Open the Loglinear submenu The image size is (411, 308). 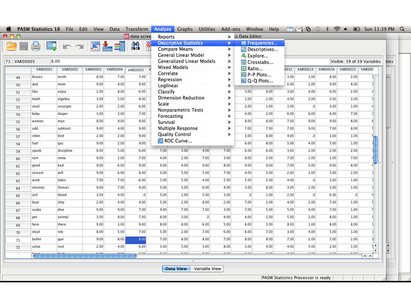pos(193,86)
